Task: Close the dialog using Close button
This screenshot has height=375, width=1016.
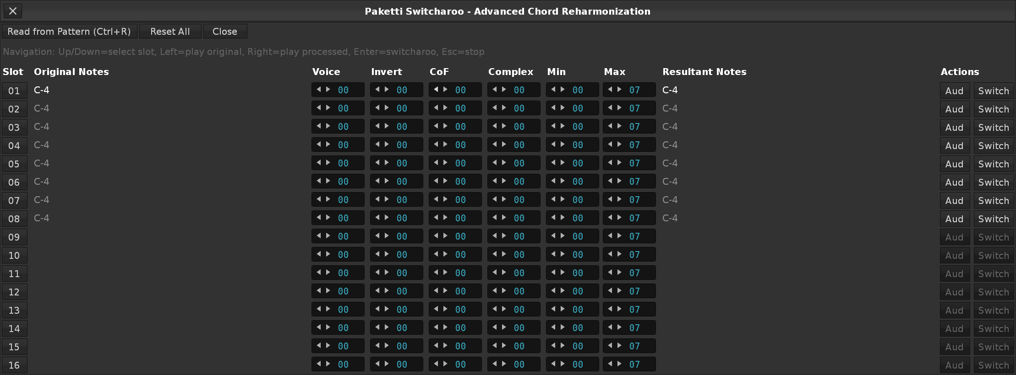Action: tap(225, 32)
